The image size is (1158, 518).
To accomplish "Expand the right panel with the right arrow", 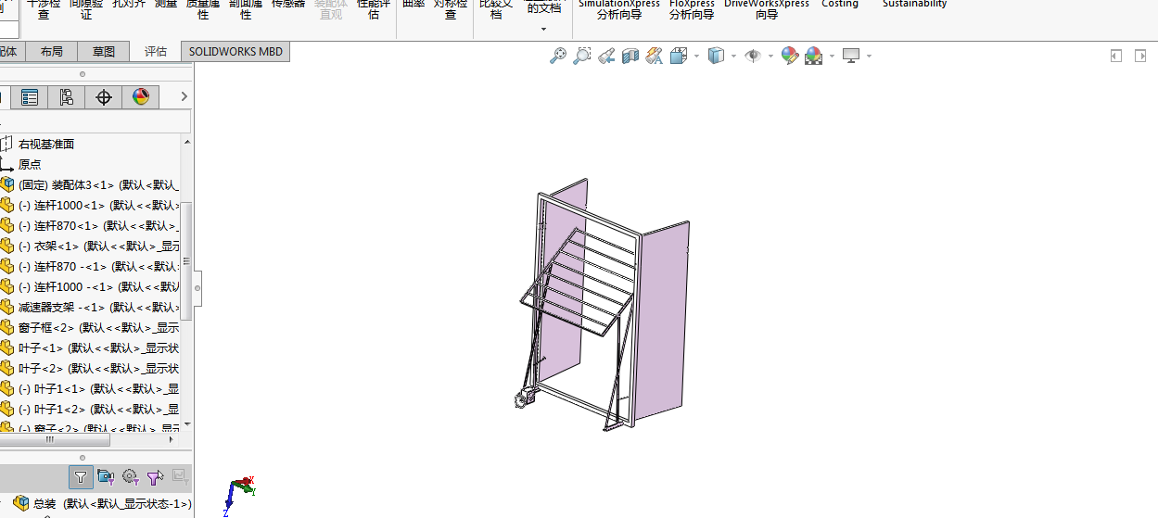I will 1140,56.
